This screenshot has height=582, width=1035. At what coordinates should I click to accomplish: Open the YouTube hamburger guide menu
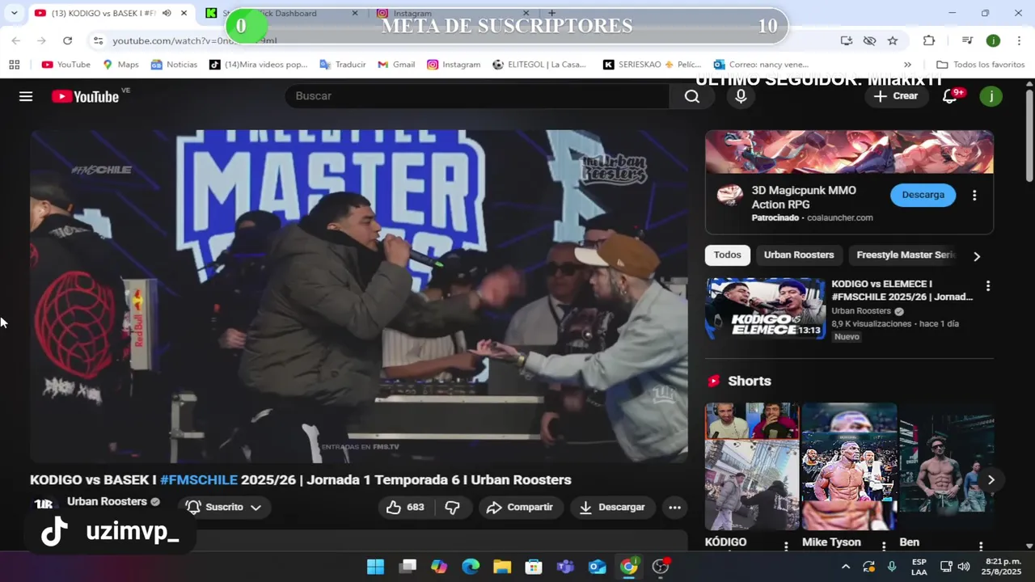coord(26,96)
